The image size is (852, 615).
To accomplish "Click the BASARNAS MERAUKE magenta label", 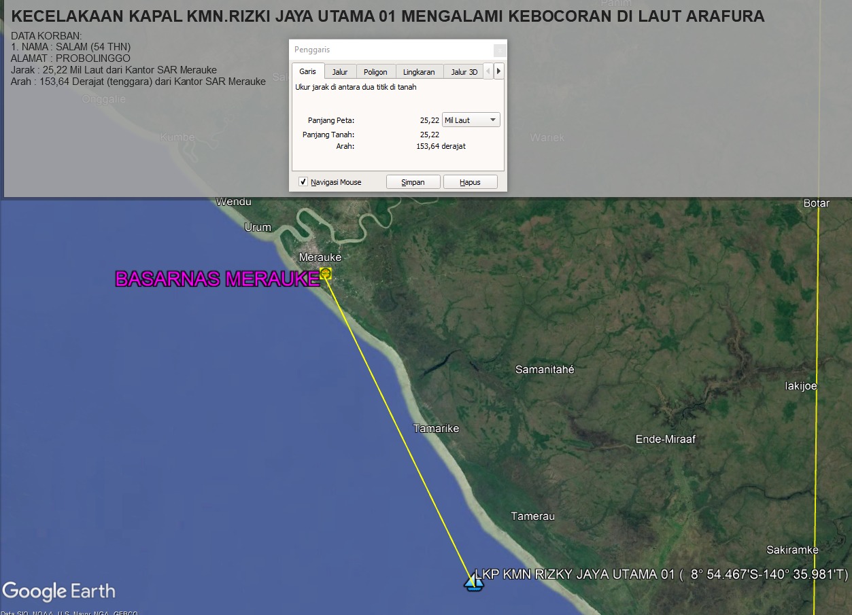I will [x=217, y=279].
